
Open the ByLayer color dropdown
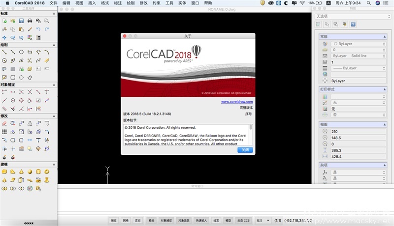(359, 44)
